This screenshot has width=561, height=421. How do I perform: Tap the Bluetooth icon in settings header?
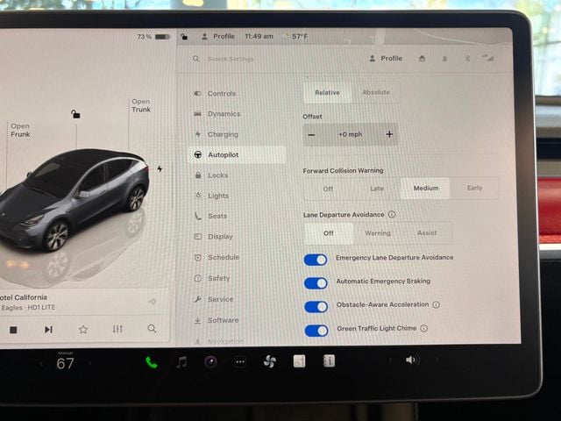[x=467, y=59]
